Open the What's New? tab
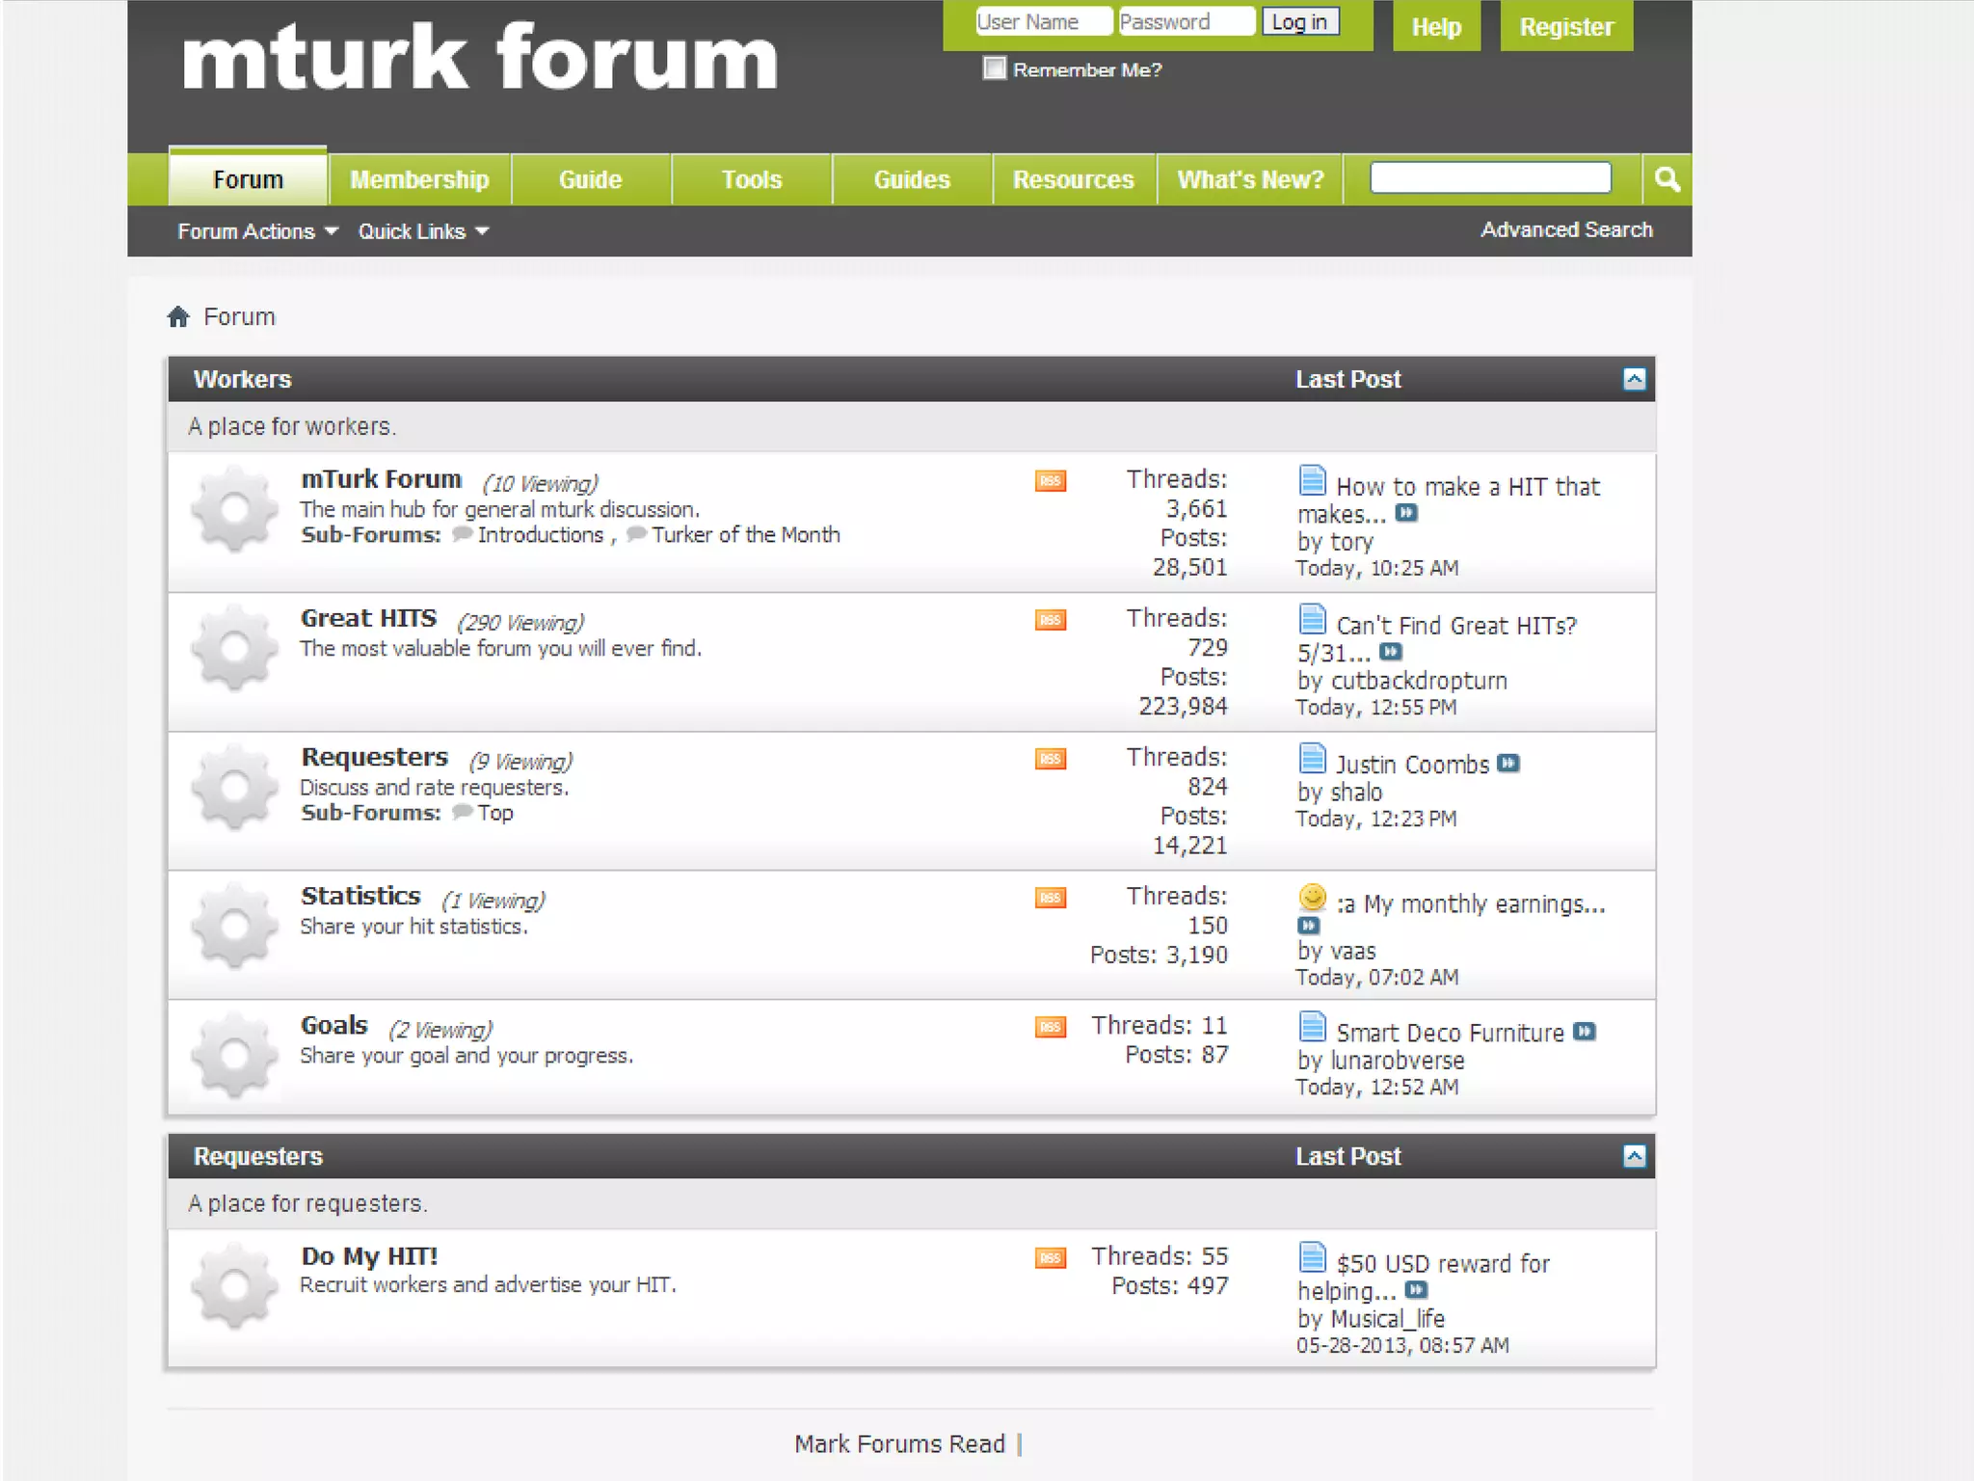 1250,180
